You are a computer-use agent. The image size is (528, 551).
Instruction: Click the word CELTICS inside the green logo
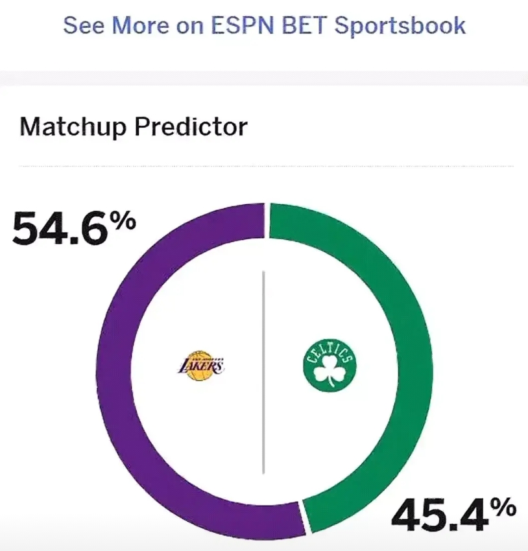tap(330, 353)
